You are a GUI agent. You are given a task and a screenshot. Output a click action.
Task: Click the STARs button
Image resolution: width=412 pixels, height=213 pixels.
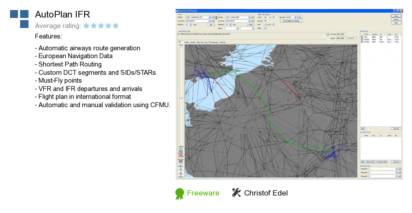tap(251, 24)
